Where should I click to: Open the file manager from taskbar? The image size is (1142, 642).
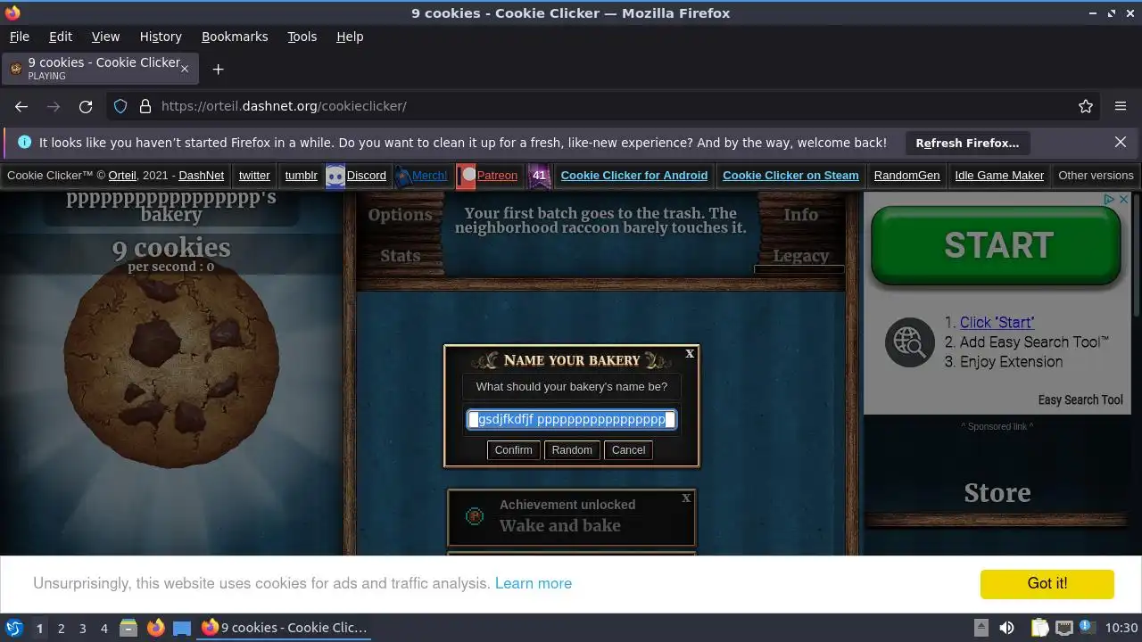(128, 628)
